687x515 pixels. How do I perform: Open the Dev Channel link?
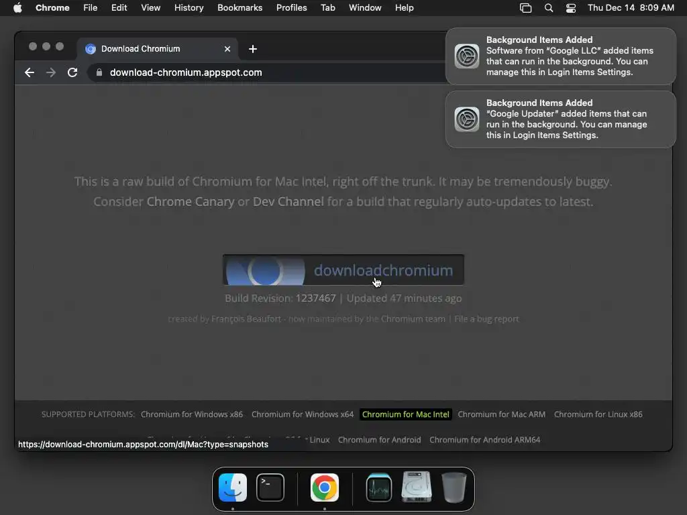[x=288, y=201]
